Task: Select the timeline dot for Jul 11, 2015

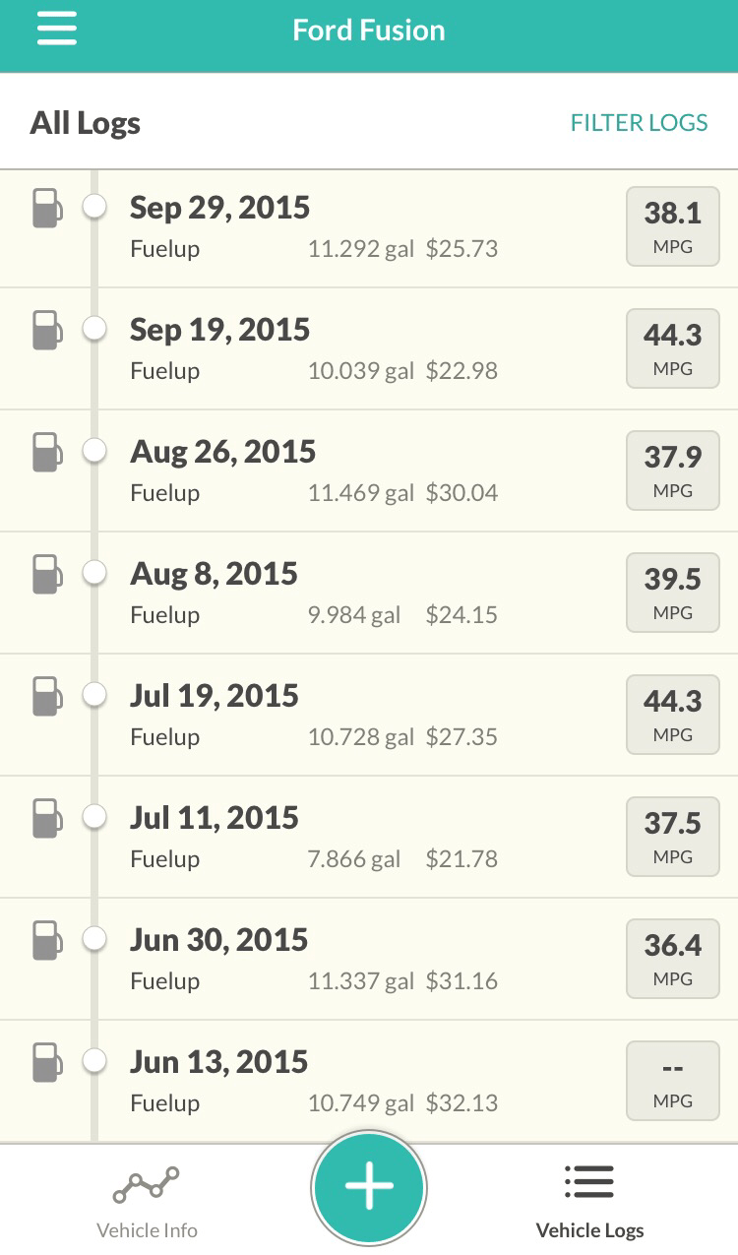Action: point(94,817)
